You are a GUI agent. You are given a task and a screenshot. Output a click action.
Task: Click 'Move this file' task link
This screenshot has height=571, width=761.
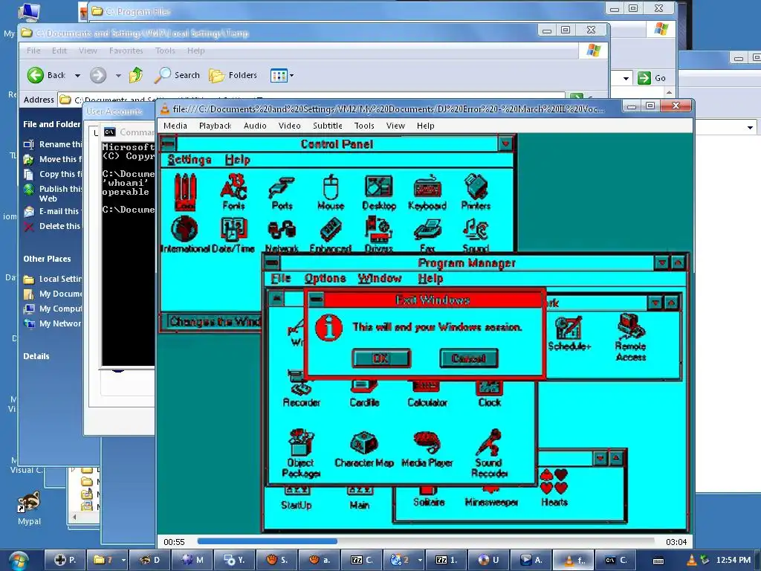[53, 159]
